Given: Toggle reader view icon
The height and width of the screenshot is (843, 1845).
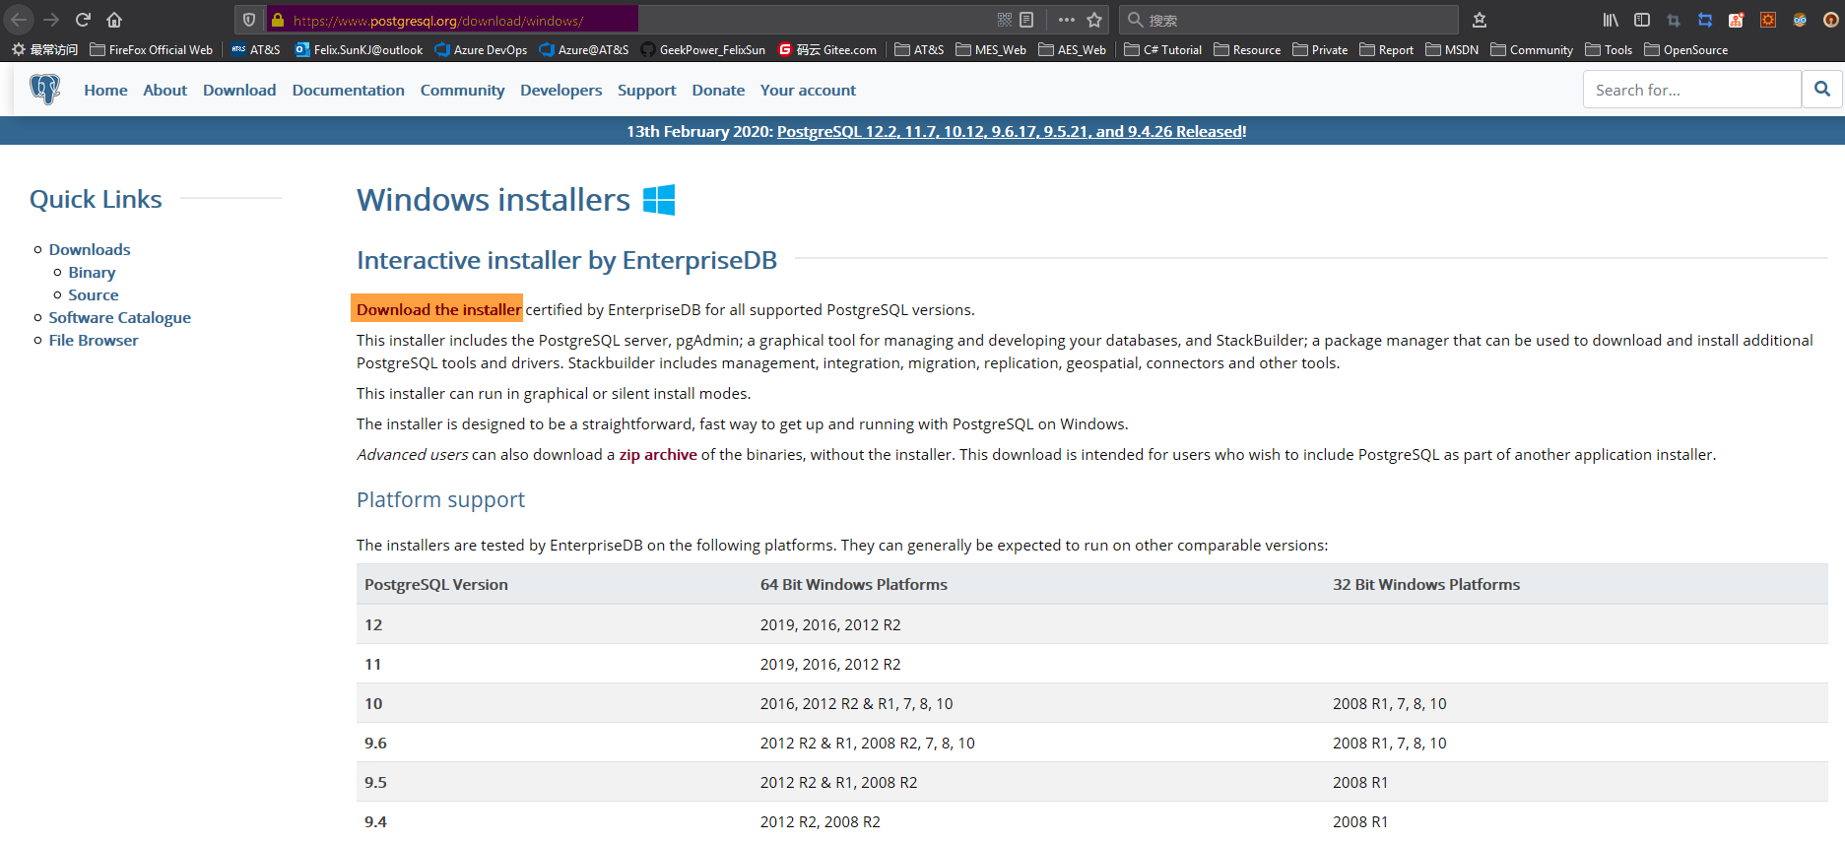Looking at the screenshot, I should [1026, 20].
